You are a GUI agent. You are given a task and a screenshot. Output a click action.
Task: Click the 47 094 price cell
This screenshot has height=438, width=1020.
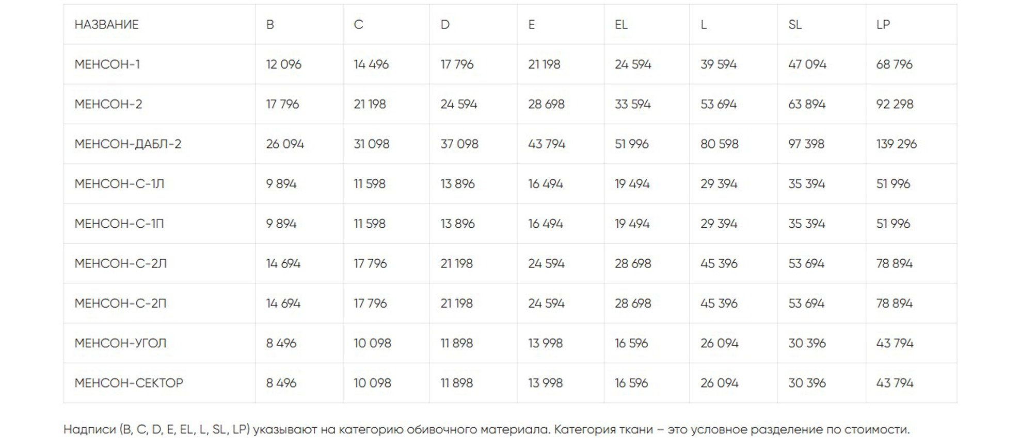coord(807,64)
